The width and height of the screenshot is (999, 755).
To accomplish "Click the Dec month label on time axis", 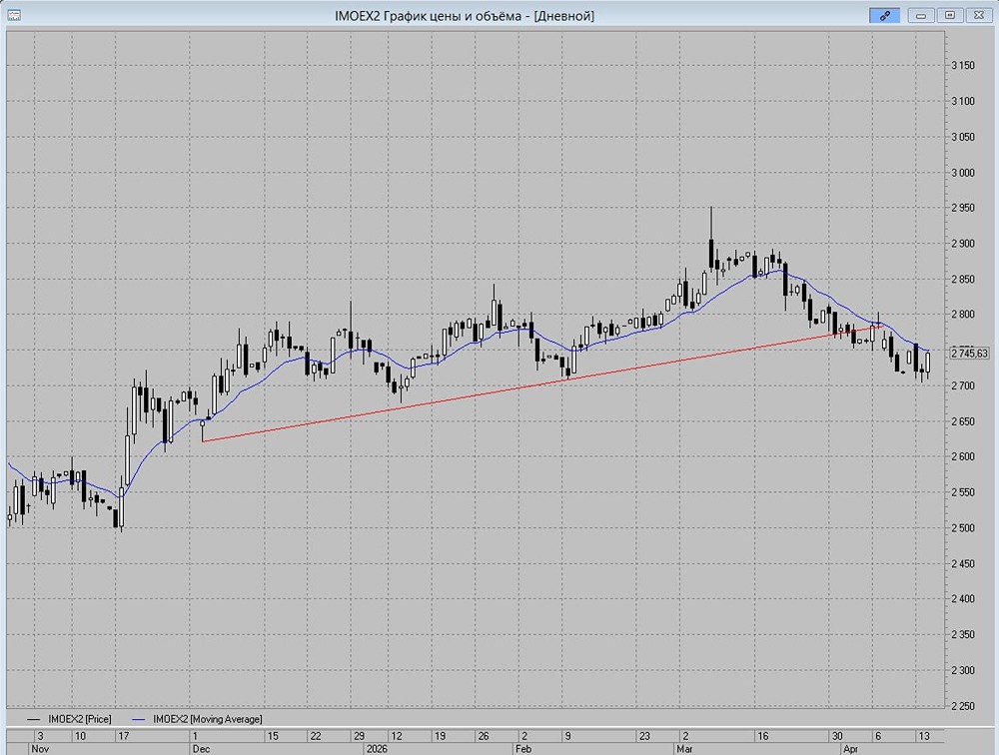I will [201, 747].
